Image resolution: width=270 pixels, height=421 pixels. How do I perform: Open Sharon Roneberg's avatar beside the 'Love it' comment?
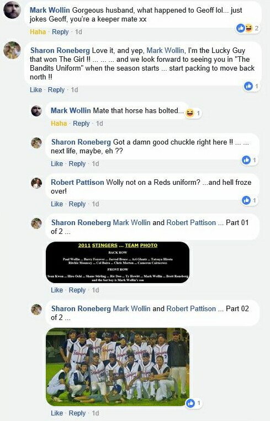pyautogui.click(x=12, y=50)
